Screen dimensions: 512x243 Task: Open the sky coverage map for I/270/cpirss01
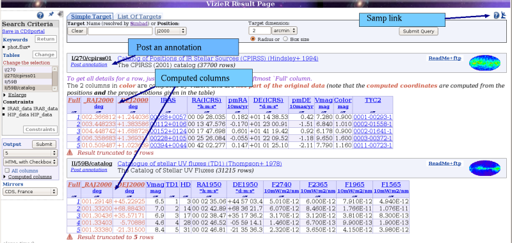[484, 63]
